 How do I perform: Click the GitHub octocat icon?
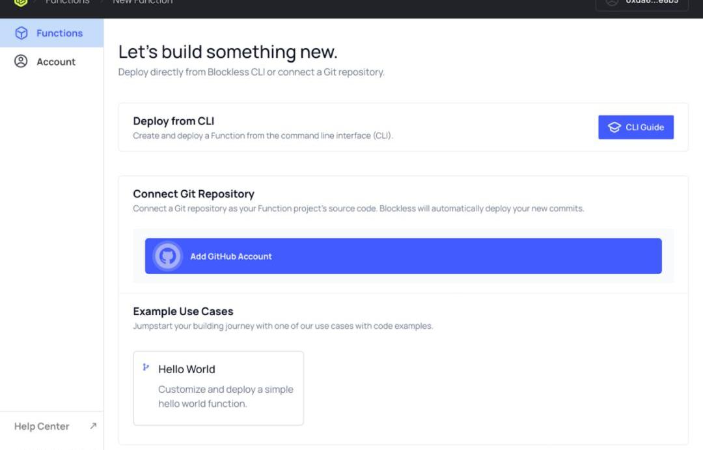(x=168, y=256)
